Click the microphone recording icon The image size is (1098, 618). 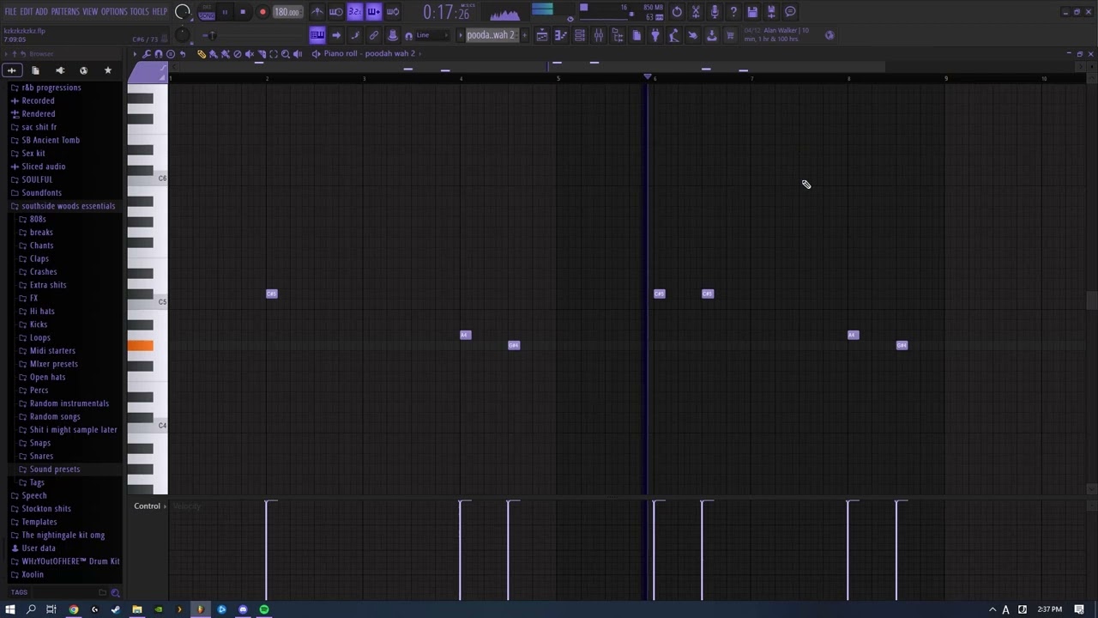pyautogui.click(x=715, y=12)
